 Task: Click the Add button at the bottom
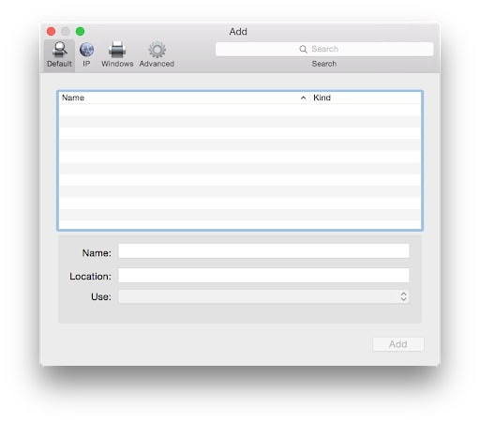[398, 344]
